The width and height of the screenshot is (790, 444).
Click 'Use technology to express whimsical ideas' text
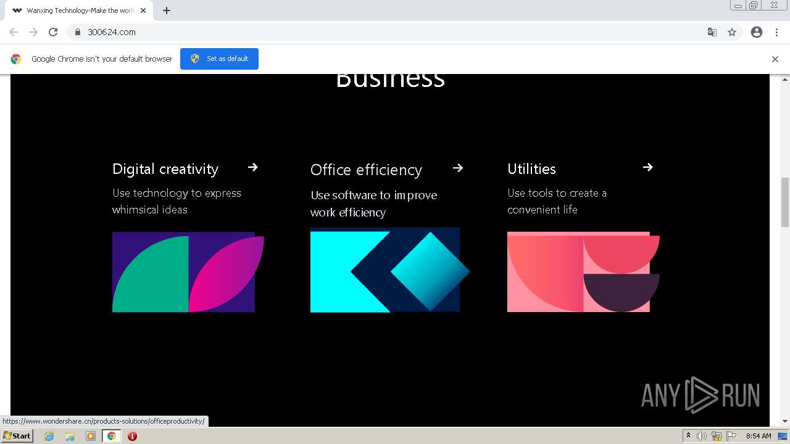click(x=177, y=201)
